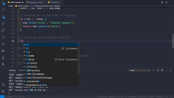Click the remote window indicator in status bar
Screen dimensions: 174x98
point(2,97)
